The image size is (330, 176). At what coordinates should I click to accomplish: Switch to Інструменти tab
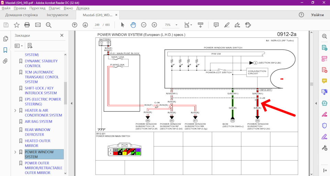(57, 15)
